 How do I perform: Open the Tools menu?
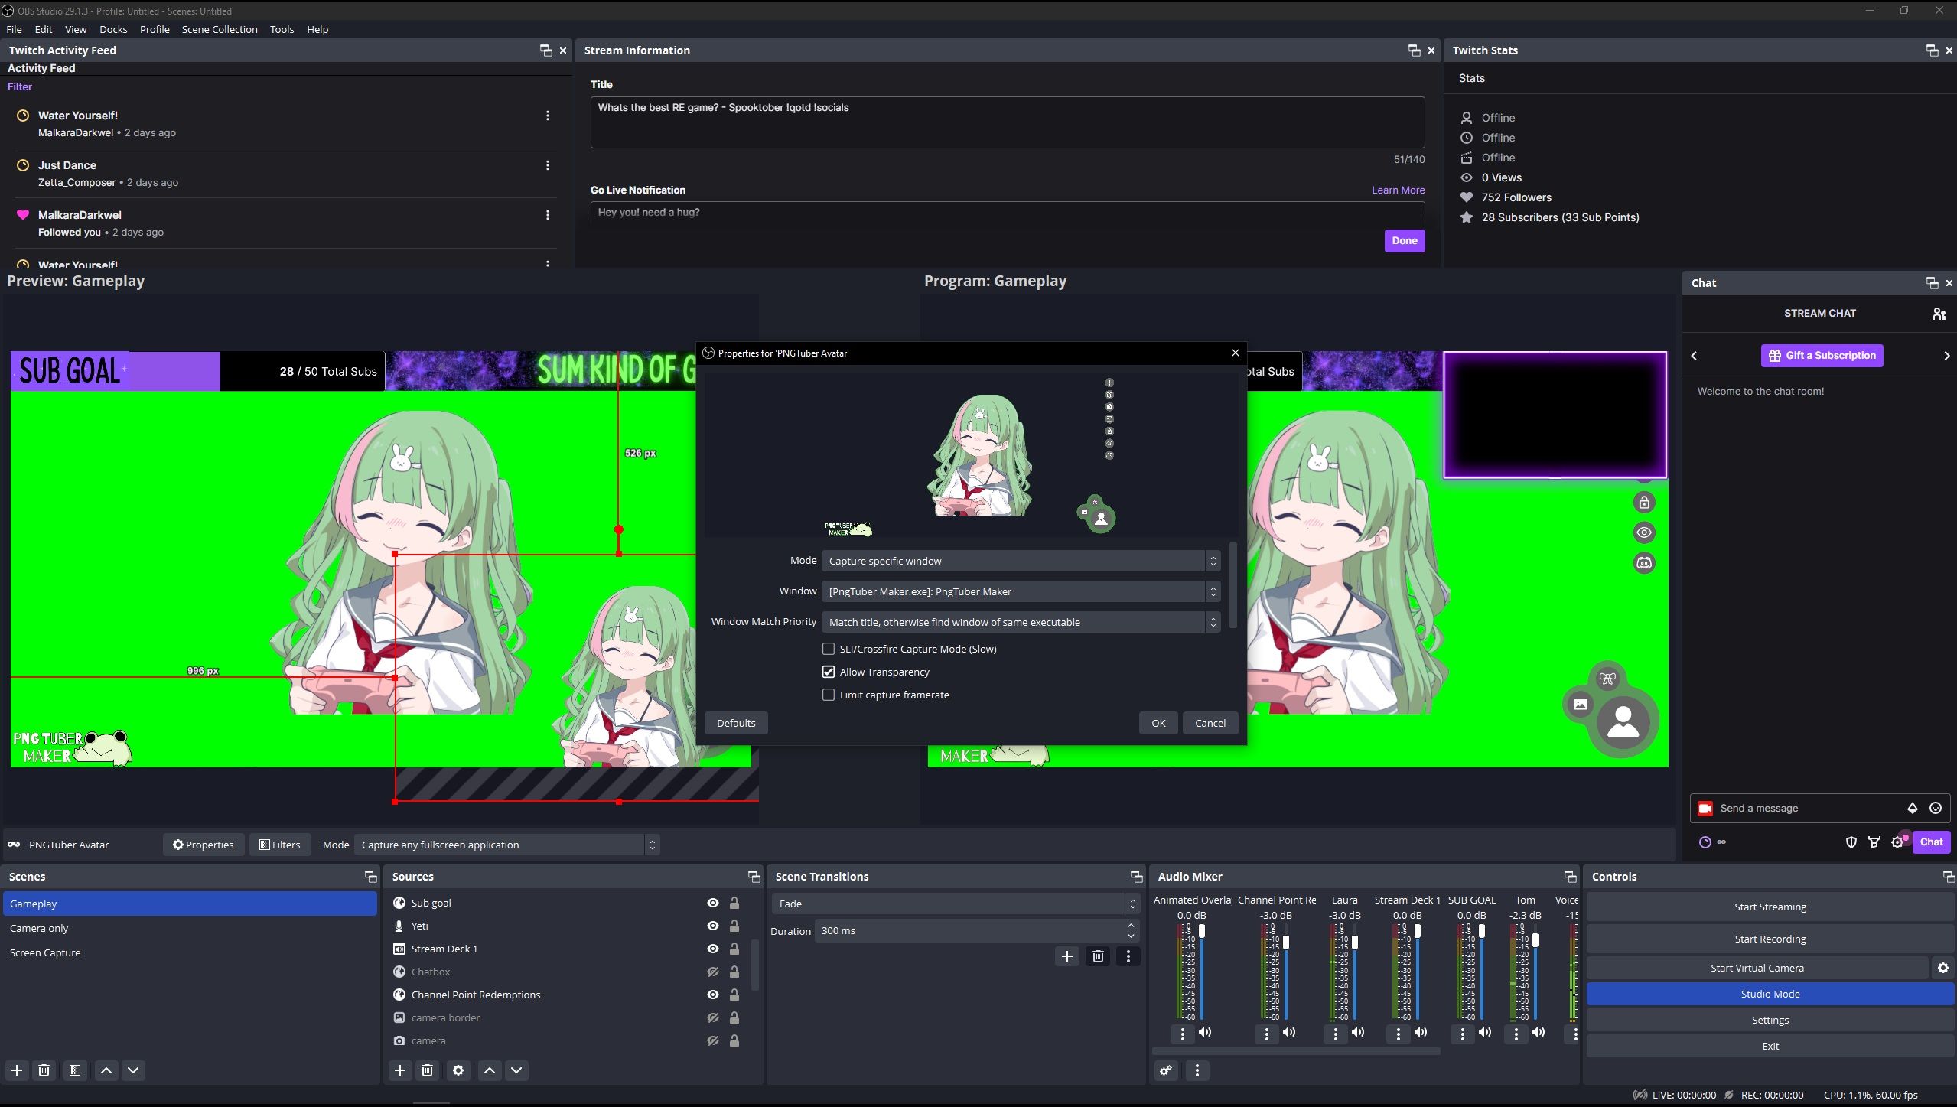pos(281,29)
